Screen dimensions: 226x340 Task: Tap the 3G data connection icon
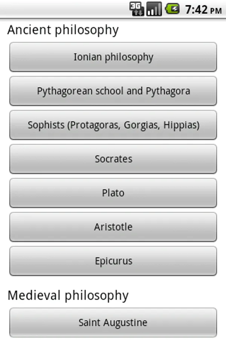click(x=136, y=9)
